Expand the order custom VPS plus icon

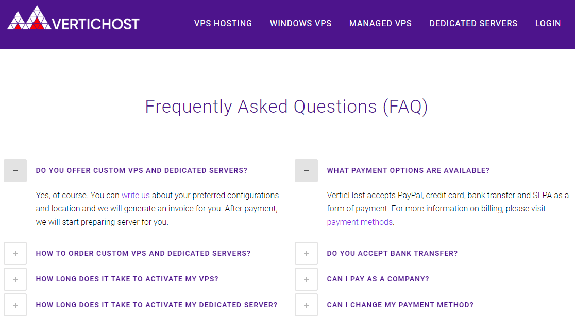tap(15, 254)
